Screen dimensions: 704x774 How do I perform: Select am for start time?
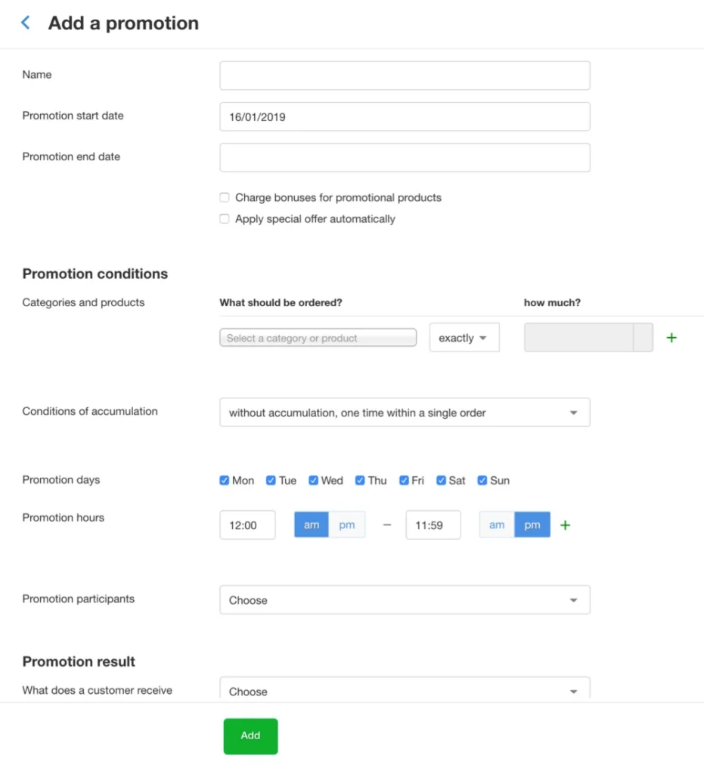(x=312, y=525)
